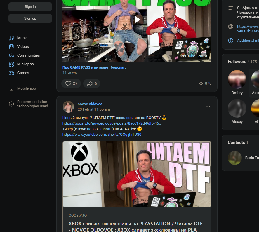Select the Games menu label
The height and width of the screenshot is (232, 259).
pos(23,73)
